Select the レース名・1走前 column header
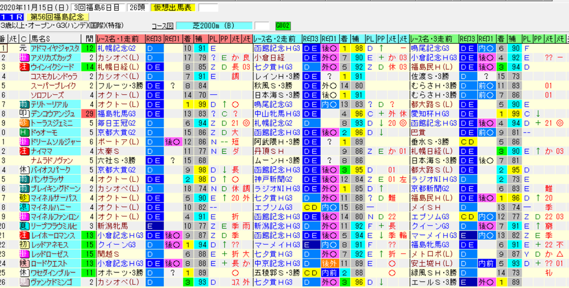The height and width of the screenshot is (288, 569). (x=121, y=39)
